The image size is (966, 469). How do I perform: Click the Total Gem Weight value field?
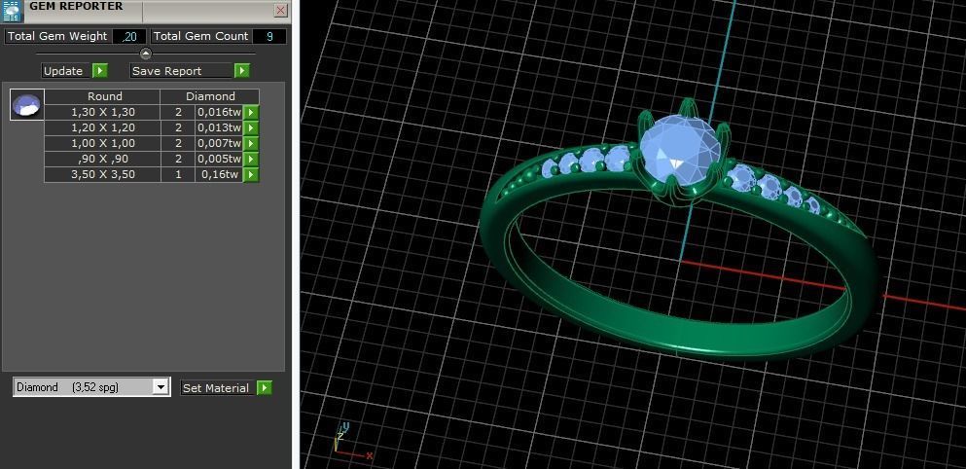tap(129, 36)
